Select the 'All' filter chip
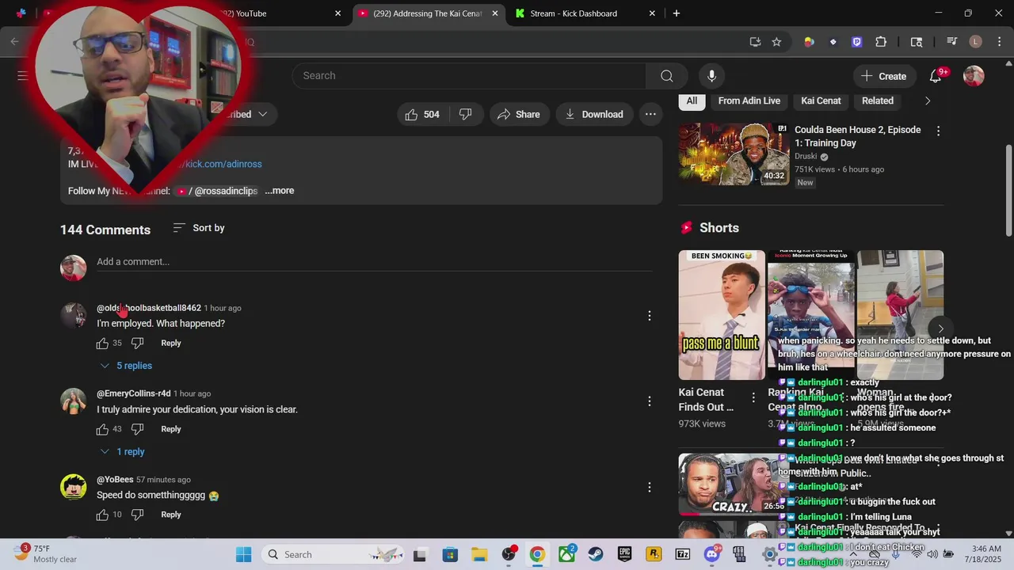Image resolution: width=1014 pixels, height=570 pixels. coord(692,101)
